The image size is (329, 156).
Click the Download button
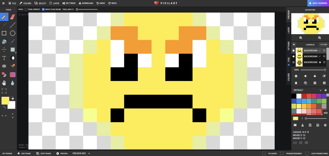[86, 3]
